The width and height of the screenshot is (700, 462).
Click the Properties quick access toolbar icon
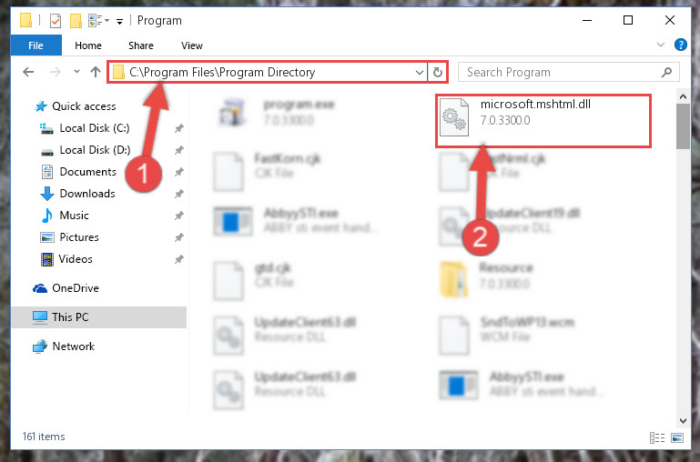coord(56,21)
